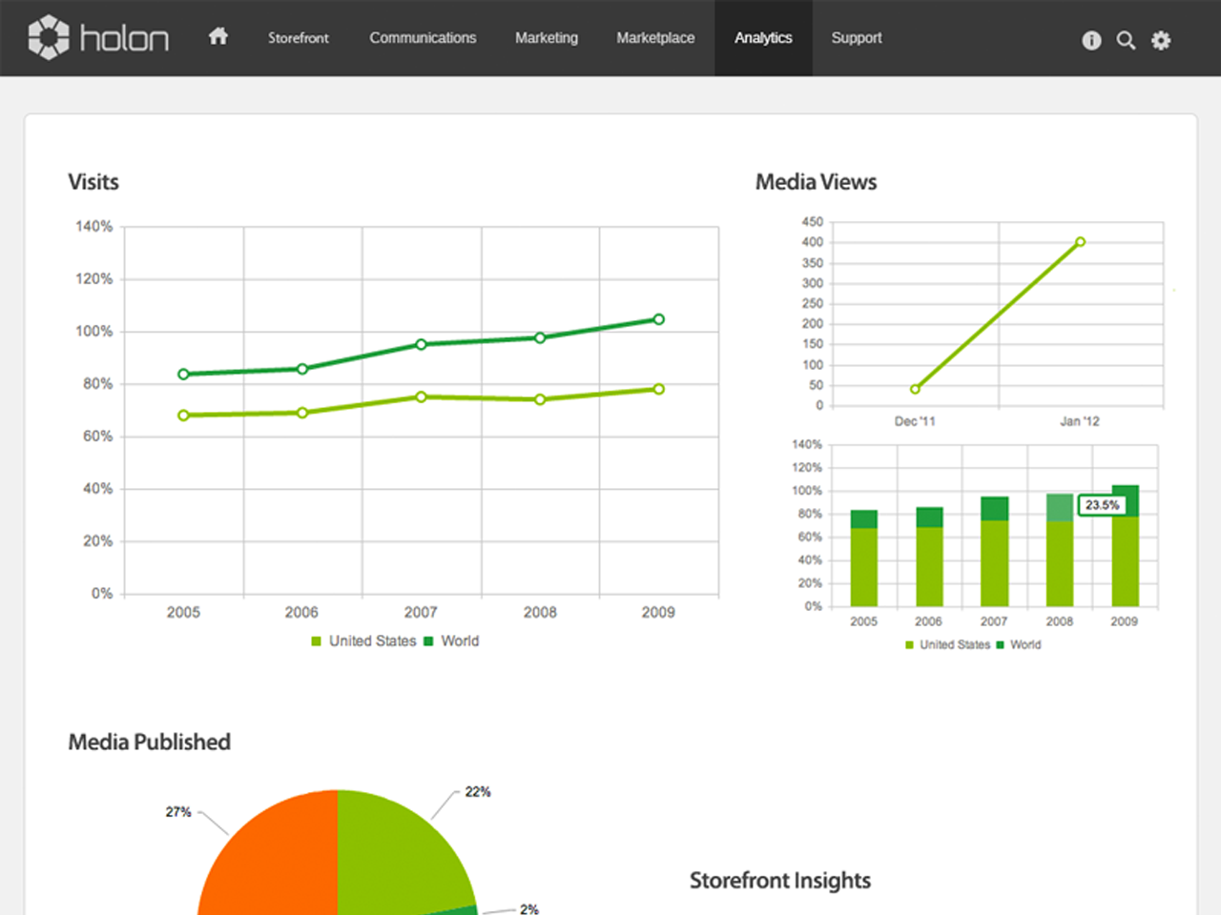The height and width of the screenshot is (915, 1221).
Task: Click the 22% pie label
Action: click(x=478, y=792)
